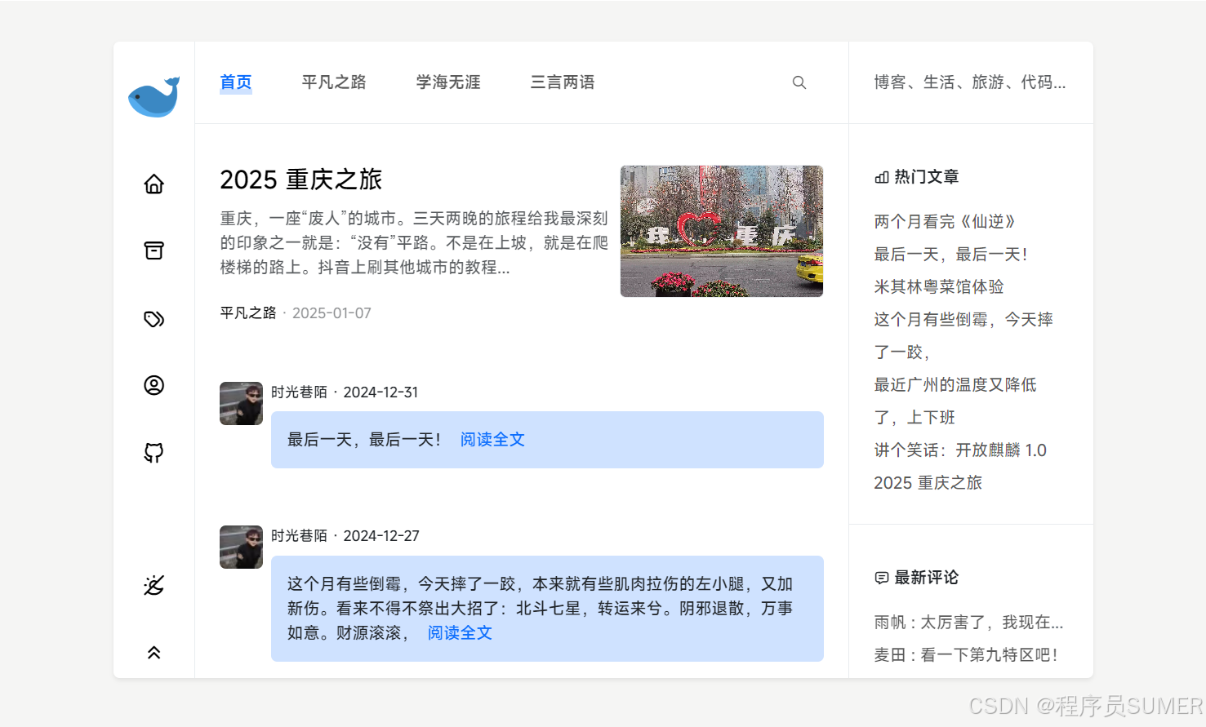Click the 重庆 article excerpt text
This screenshot has width=1206, height=727.
pos(414,243)
